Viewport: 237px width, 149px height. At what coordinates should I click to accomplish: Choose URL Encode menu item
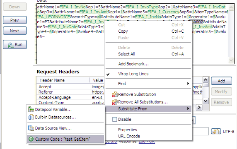[x=149, y=136]
